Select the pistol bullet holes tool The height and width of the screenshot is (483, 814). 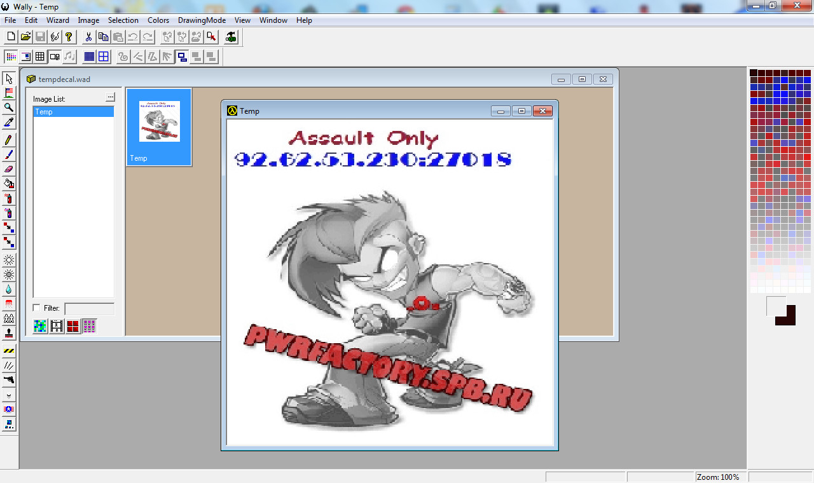click(9, 379)
